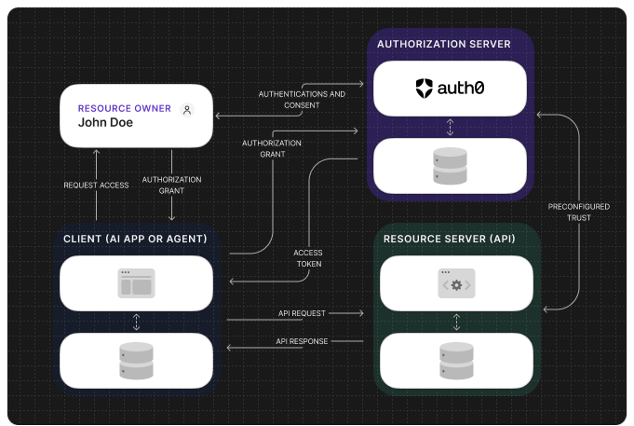The height and width of the screenshot is (426, 634).
Task: Select the Resource Server database icon
Action: [x=456, y=361]
